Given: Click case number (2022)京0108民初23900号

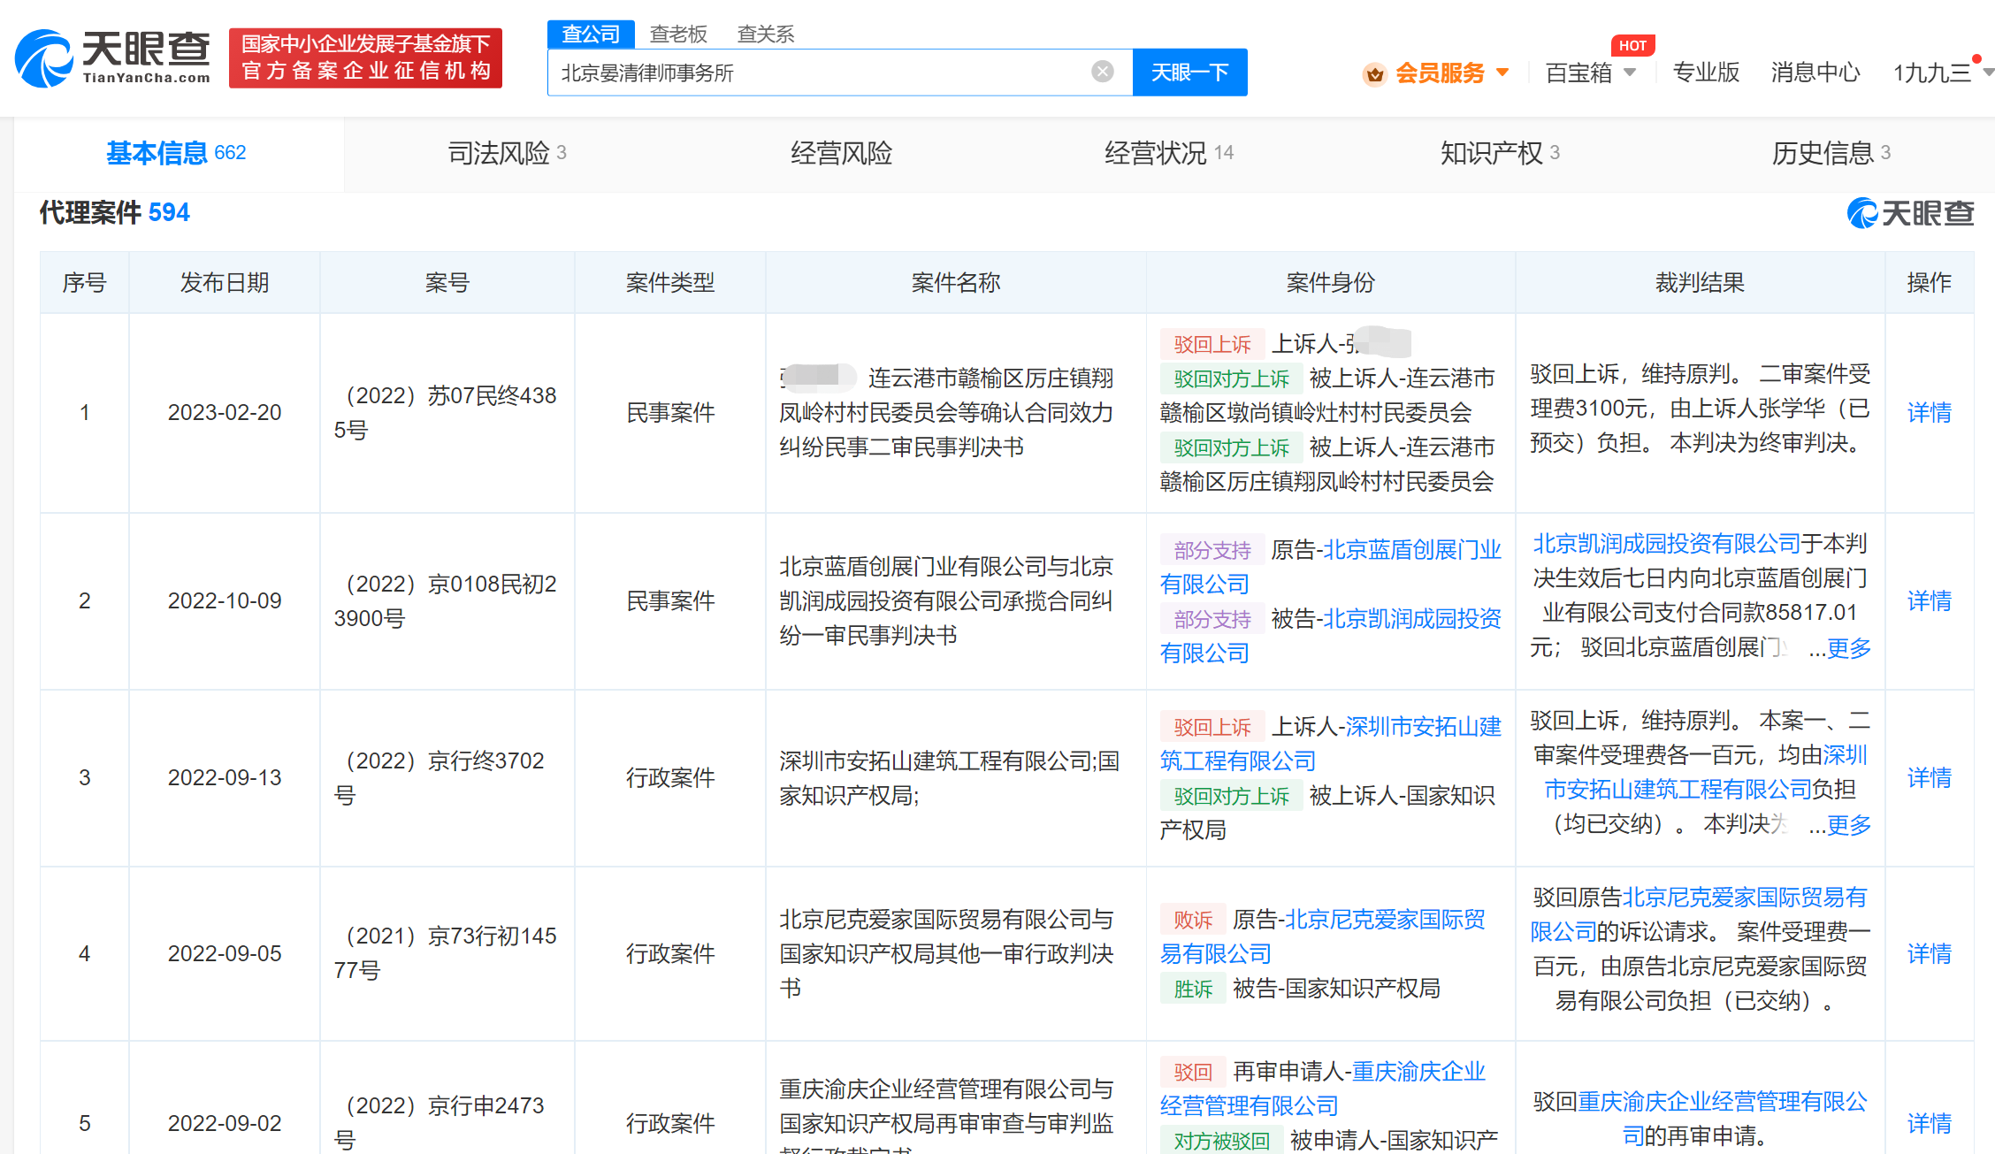Looking at the screenshot, I should (x=447, y=601).
